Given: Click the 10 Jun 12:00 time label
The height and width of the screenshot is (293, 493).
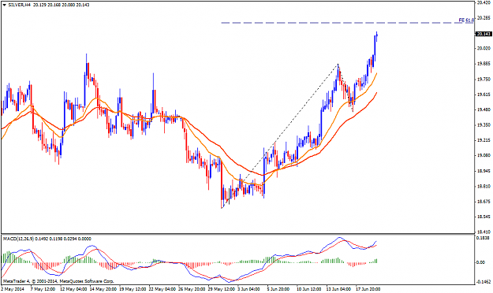Looking at the screenshot, I should 308,289.
